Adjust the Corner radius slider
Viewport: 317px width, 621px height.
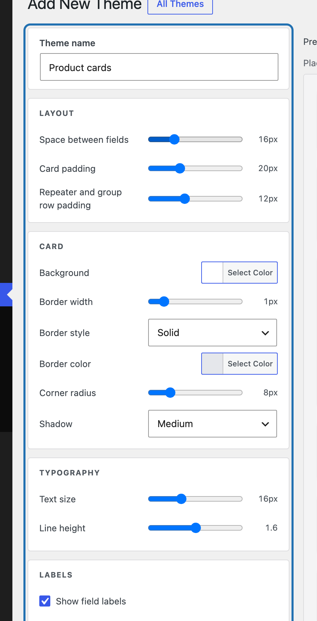195,393
